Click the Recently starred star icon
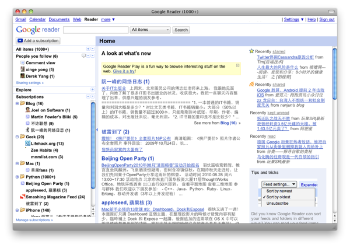The image size is (350, 248). pyautogui.click(x=252, y=51)
